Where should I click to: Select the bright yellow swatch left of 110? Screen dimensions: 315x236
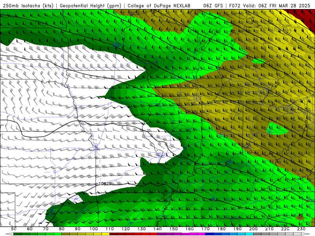click(x=106, y=234)
